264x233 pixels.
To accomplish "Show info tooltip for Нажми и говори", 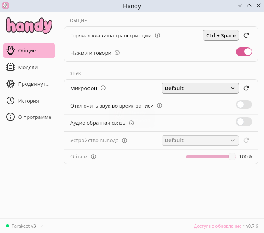I will (x=117, y=53).
